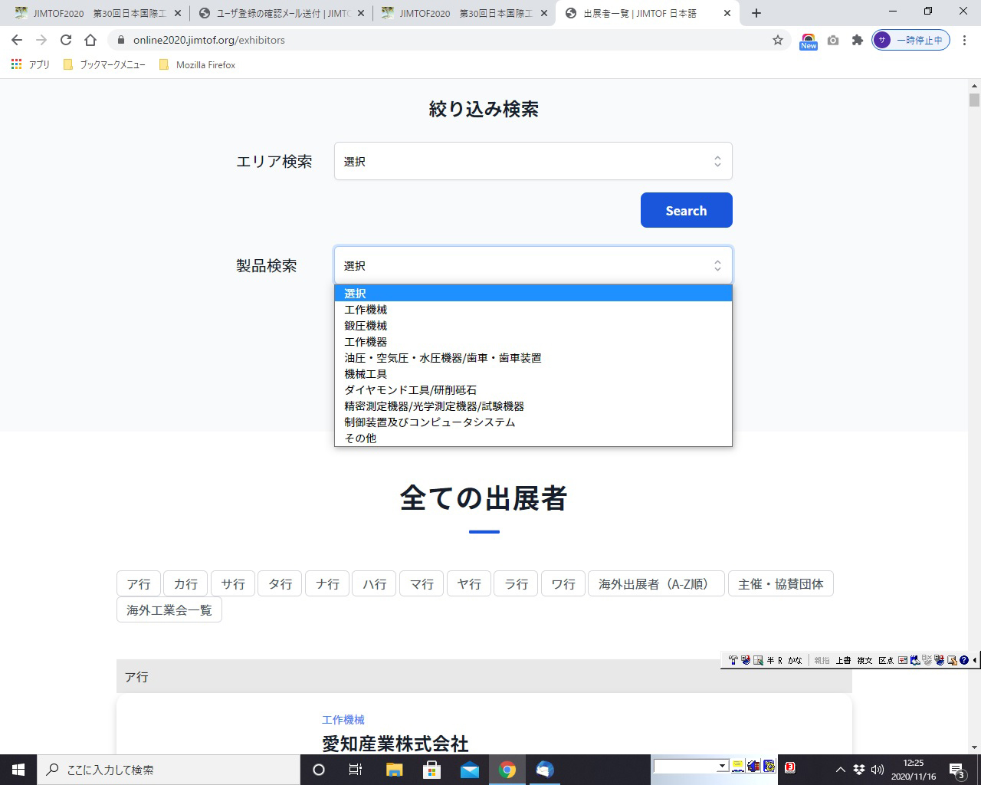
Task: Open Task View on taskbar
Action: [356, 770]
